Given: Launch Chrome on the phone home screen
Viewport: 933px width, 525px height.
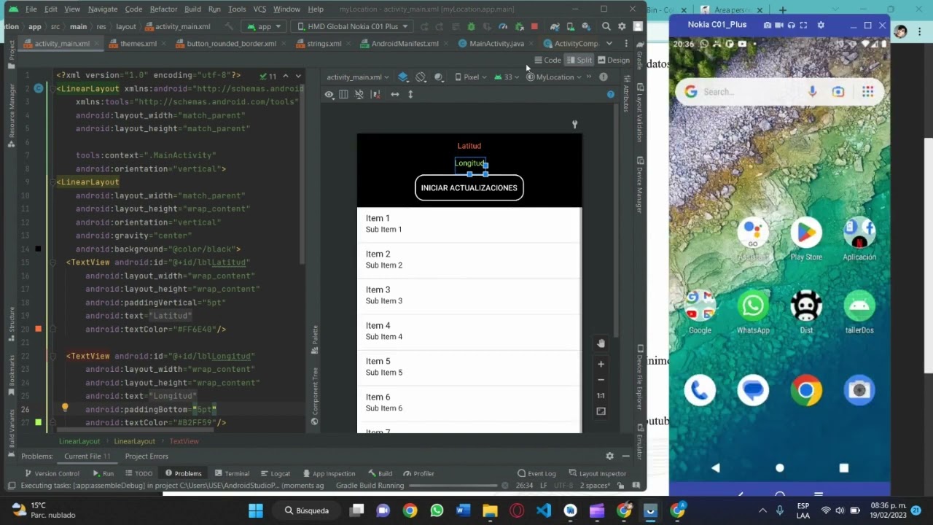Looking at the screenshot, I should [806, 390].
